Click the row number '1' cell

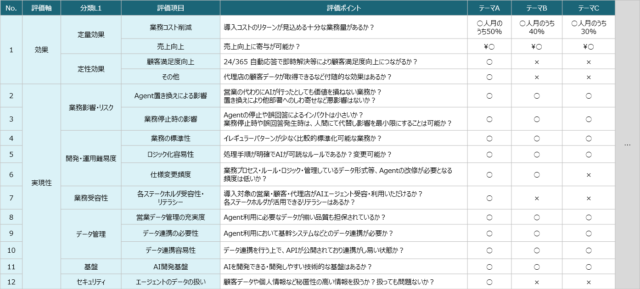pos(11,50)
